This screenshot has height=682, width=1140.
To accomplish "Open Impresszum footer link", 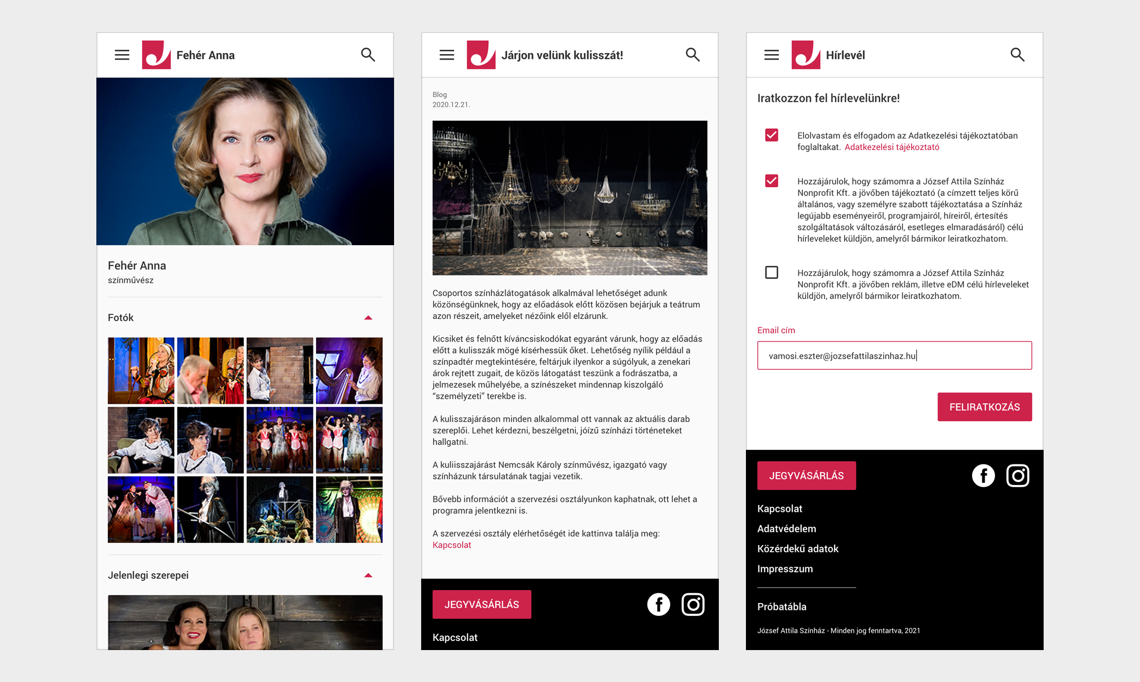I will pyautogui.click(x=785, y=569).
